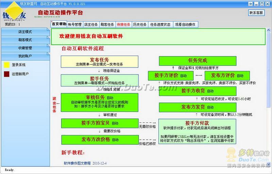Click the 冻结保证金 label
Viewport: 272px width, 174px height.
pyautogui.click(x=112, y=71)
